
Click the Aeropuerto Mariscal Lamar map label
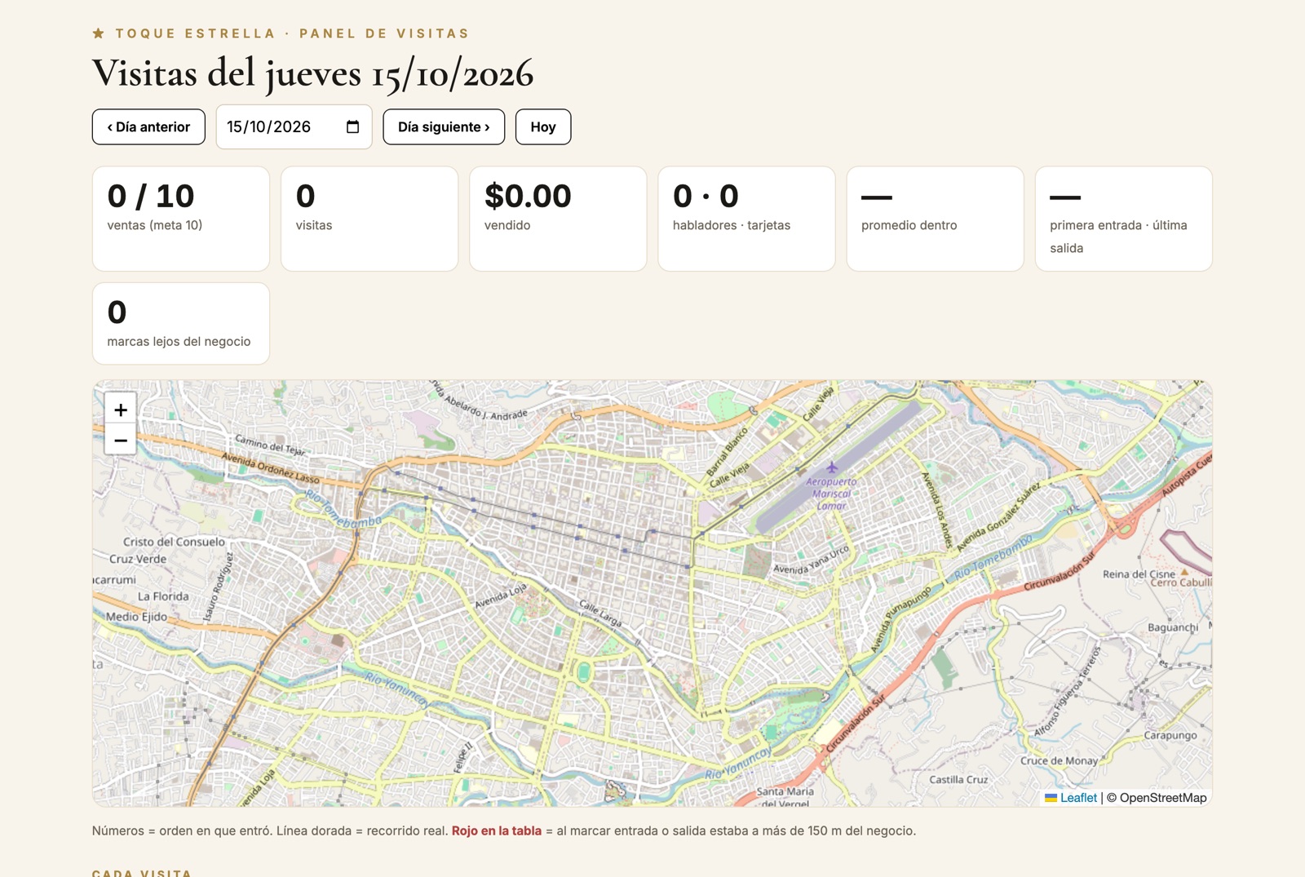click(x=832, y=494)
